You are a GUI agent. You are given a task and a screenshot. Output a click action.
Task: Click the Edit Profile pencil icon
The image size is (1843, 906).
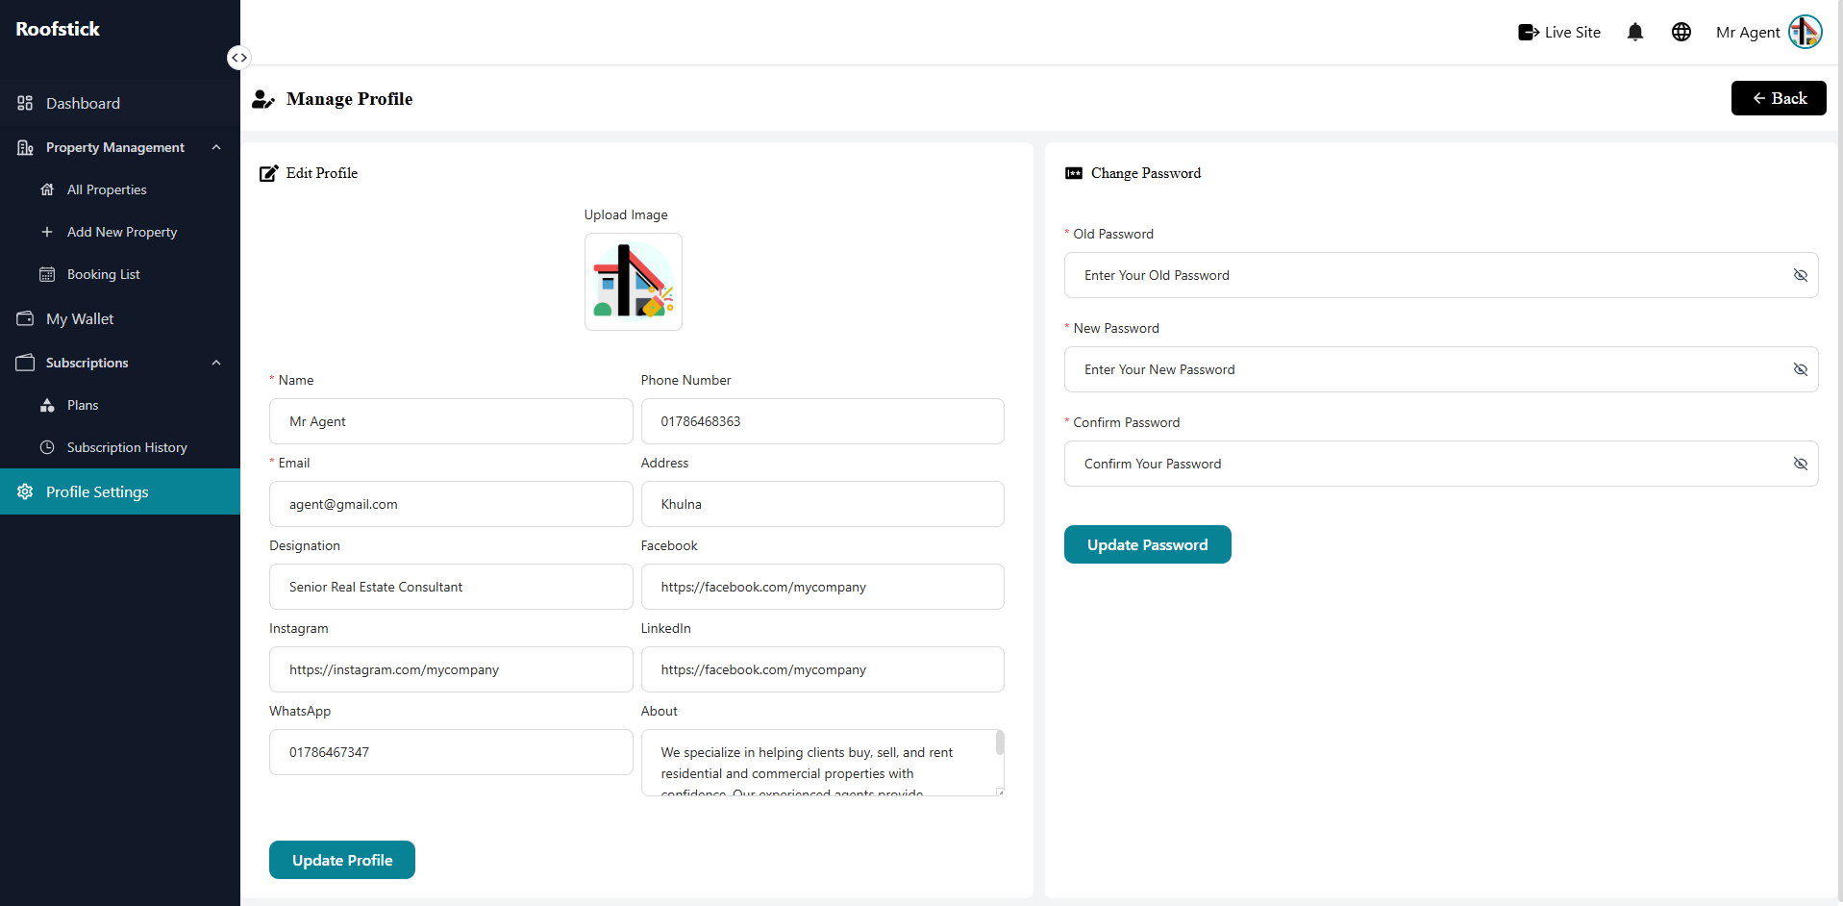click(x=268, y=173)
